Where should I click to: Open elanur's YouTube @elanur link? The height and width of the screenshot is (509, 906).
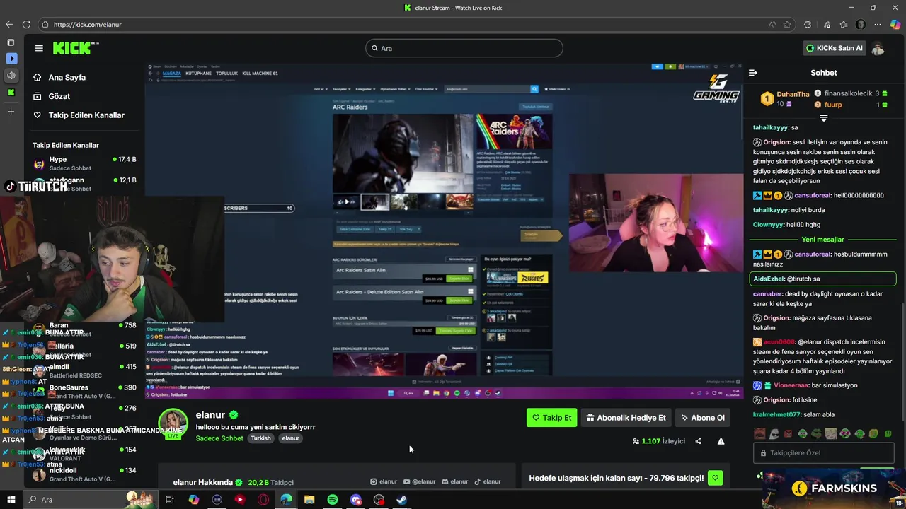coord(420,481)
